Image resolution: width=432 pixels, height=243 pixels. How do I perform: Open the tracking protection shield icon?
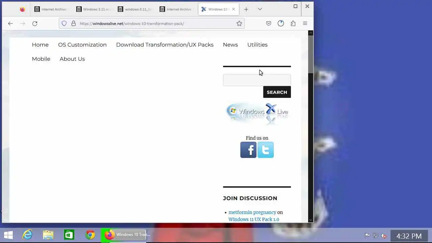point(64,23)
